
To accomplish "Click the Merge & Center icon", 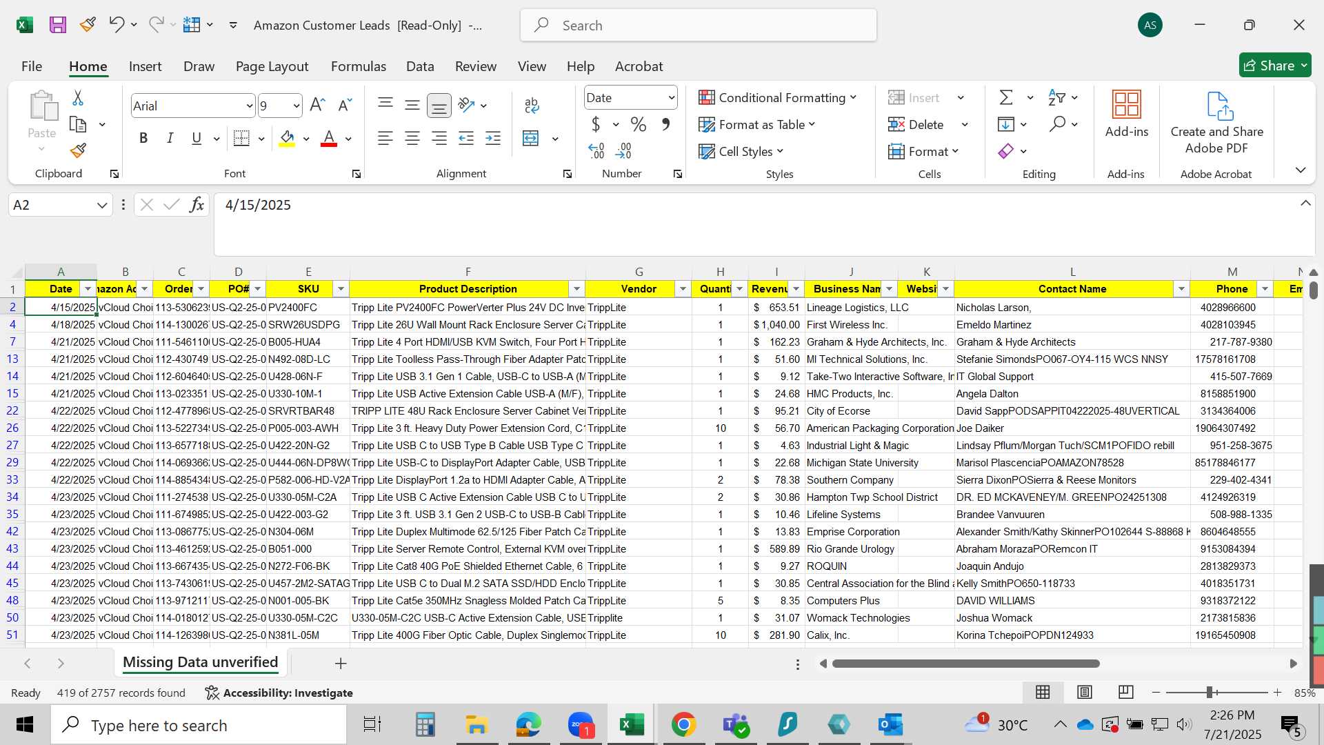I will pyautogui.click(x=530, y=139).
